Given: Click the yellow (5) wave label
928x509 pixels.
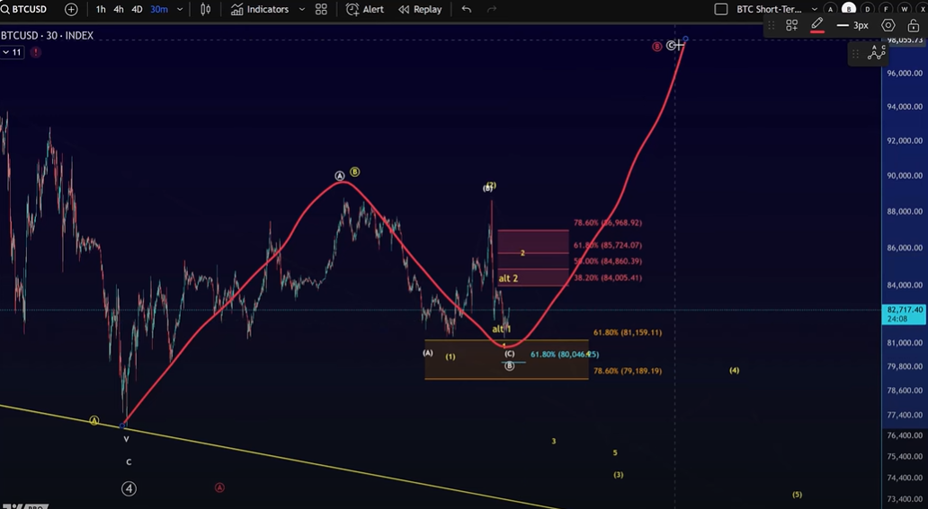Looking at the screenshot, I should tap(798, 495).
